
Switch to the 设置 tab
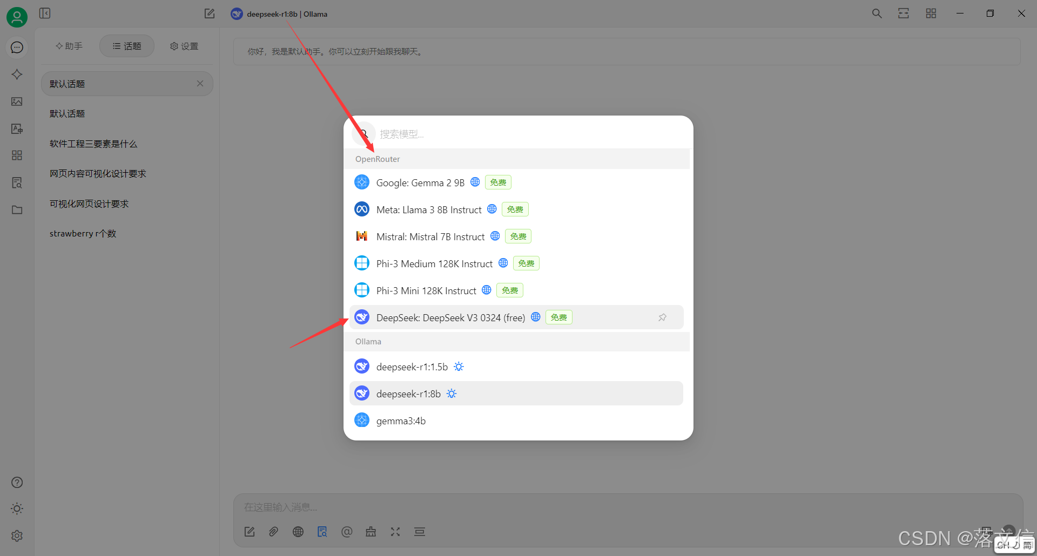tap(184, 46)
